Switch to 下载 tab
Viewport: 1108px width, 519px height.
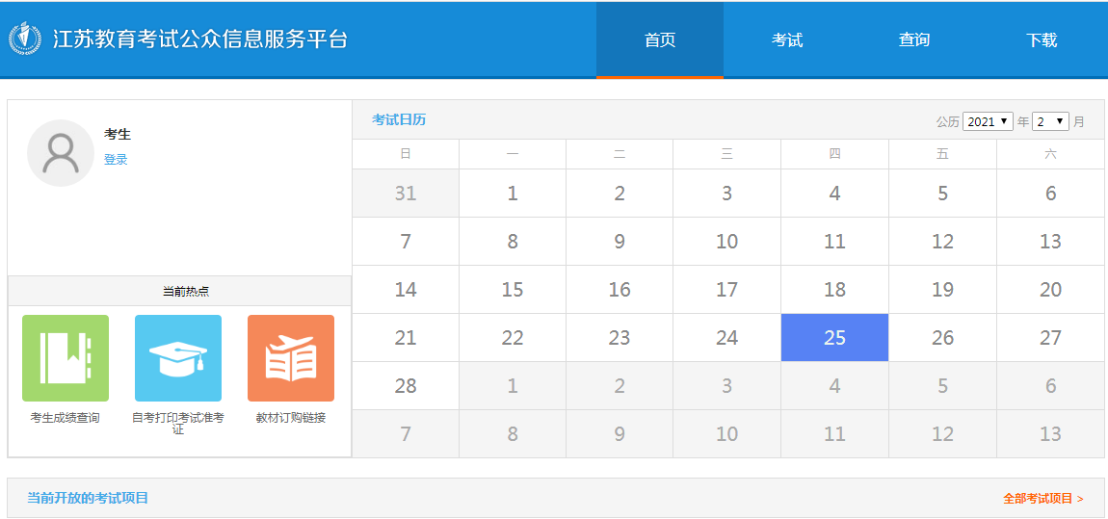pyautogui.click(x=1042, y=39)
